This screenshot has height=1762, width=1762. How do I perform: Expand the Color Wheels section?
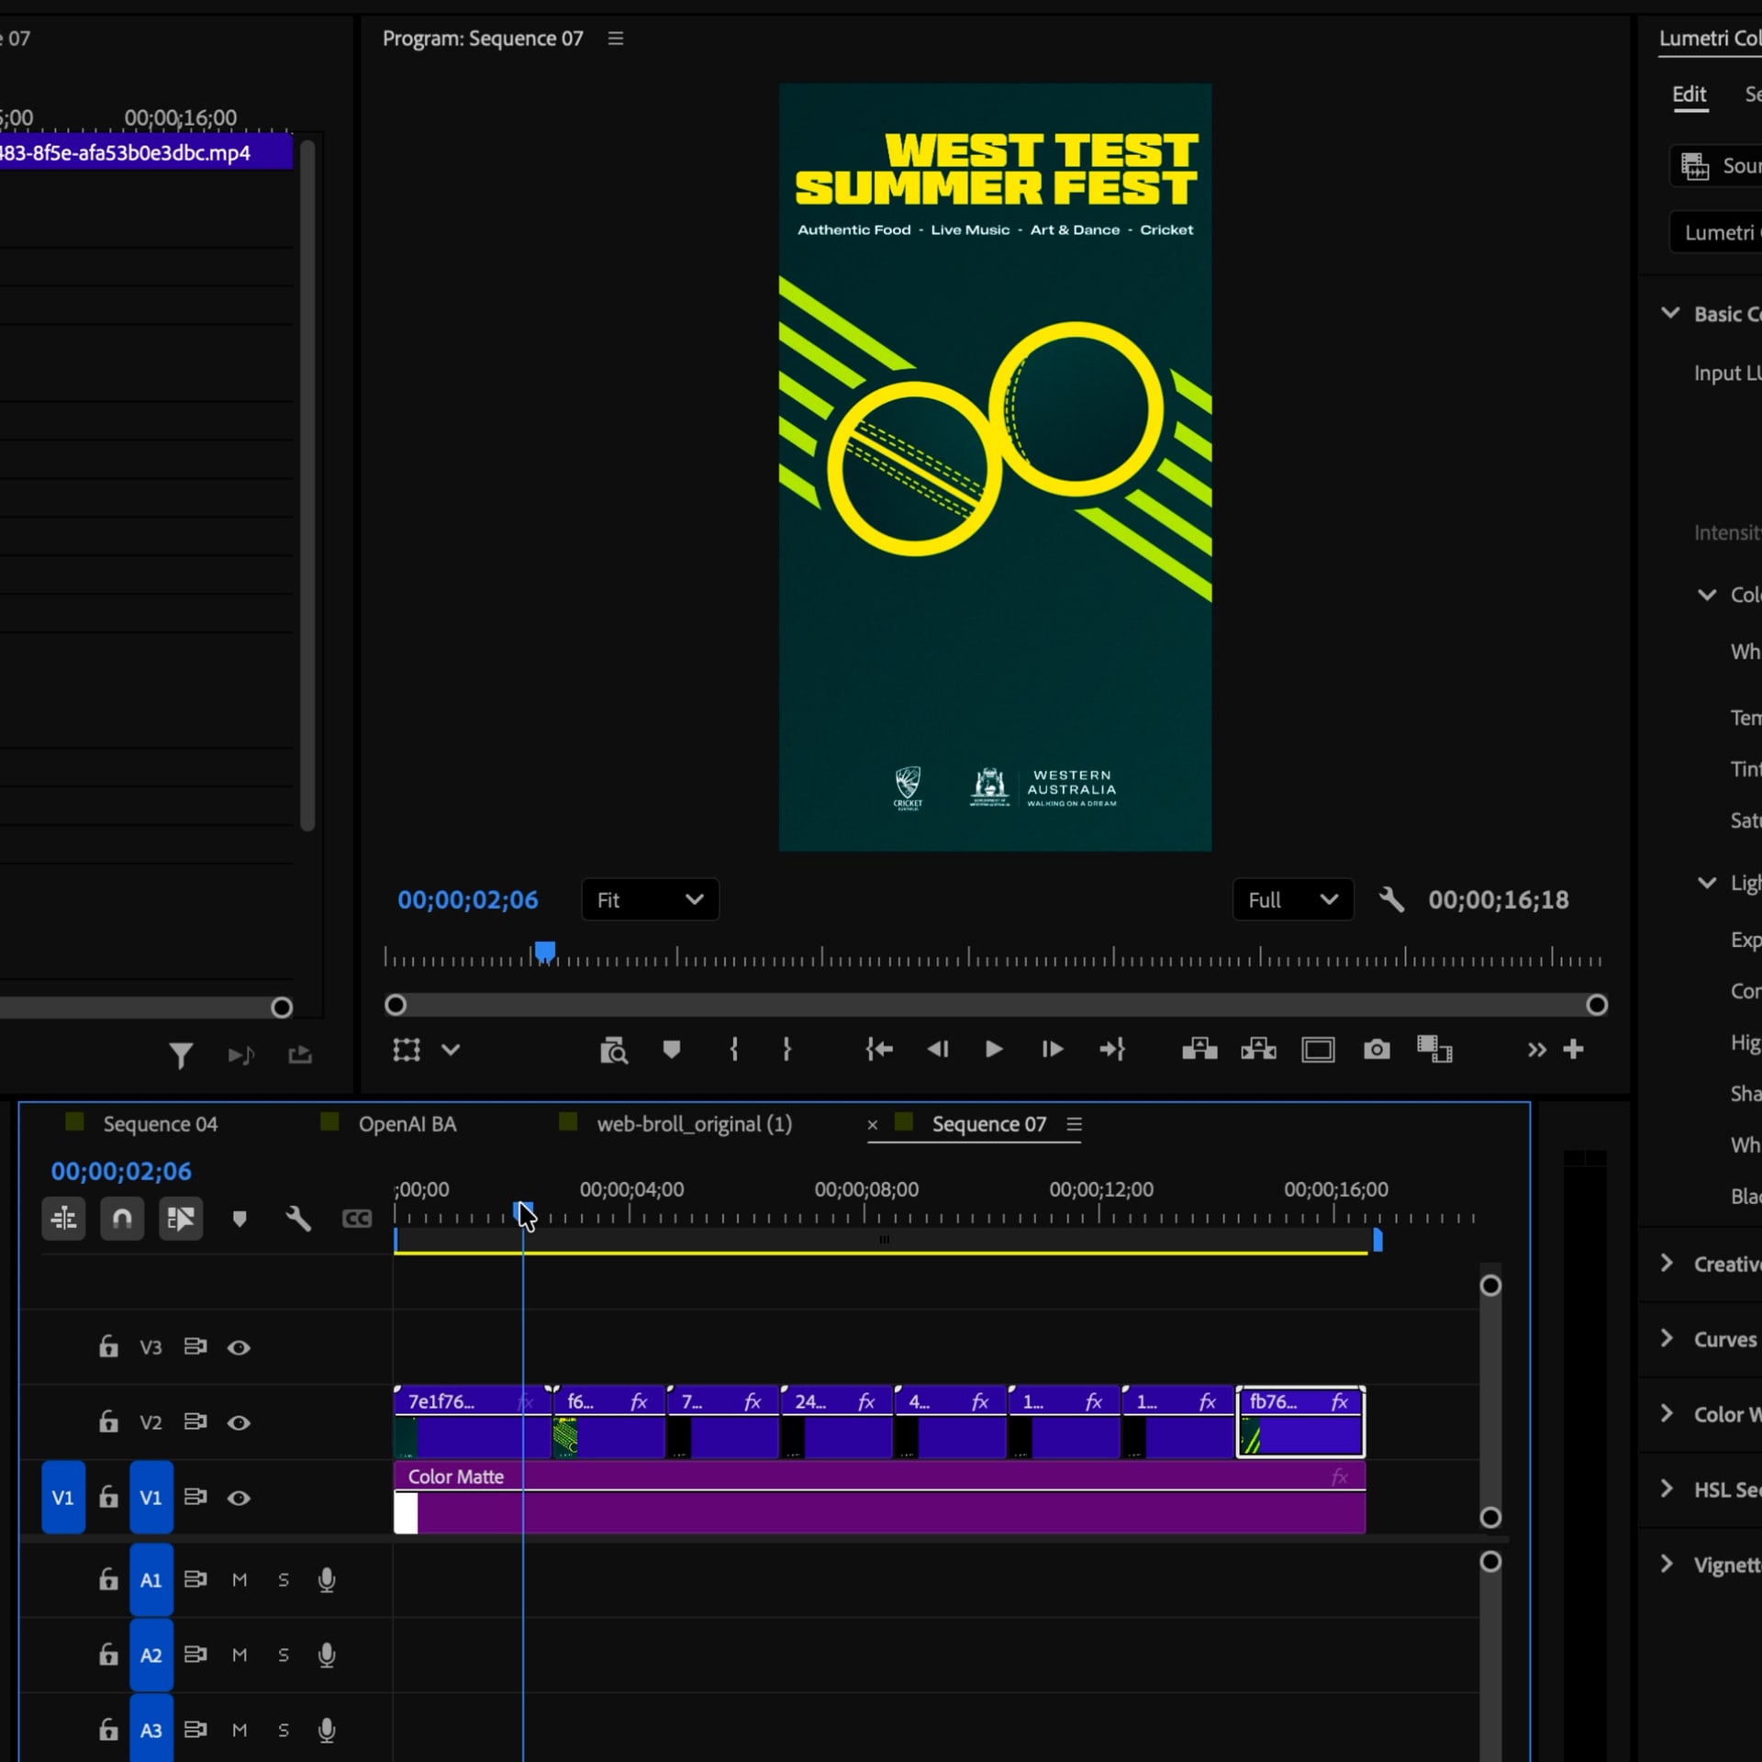(1667, 1413)
